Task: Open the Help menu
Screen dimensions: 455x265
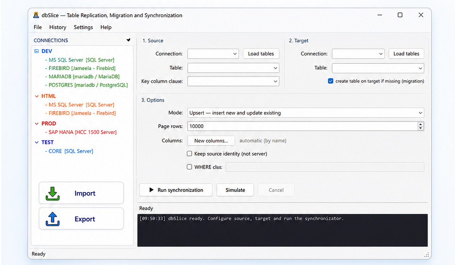Action: click(106, 27)
